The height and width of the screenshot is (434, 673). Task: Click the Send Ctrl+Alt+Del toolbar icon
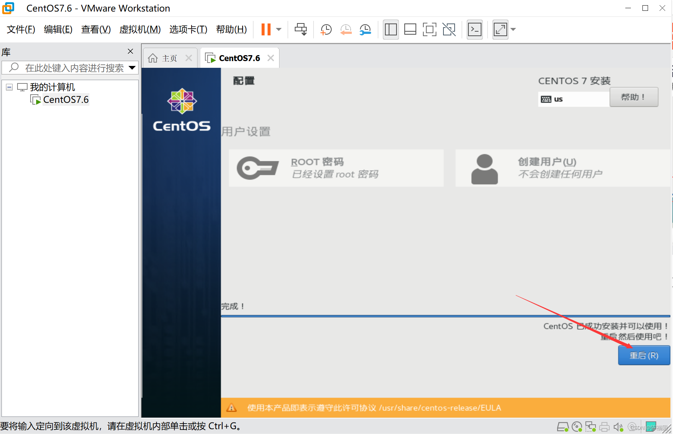point(301,29)
